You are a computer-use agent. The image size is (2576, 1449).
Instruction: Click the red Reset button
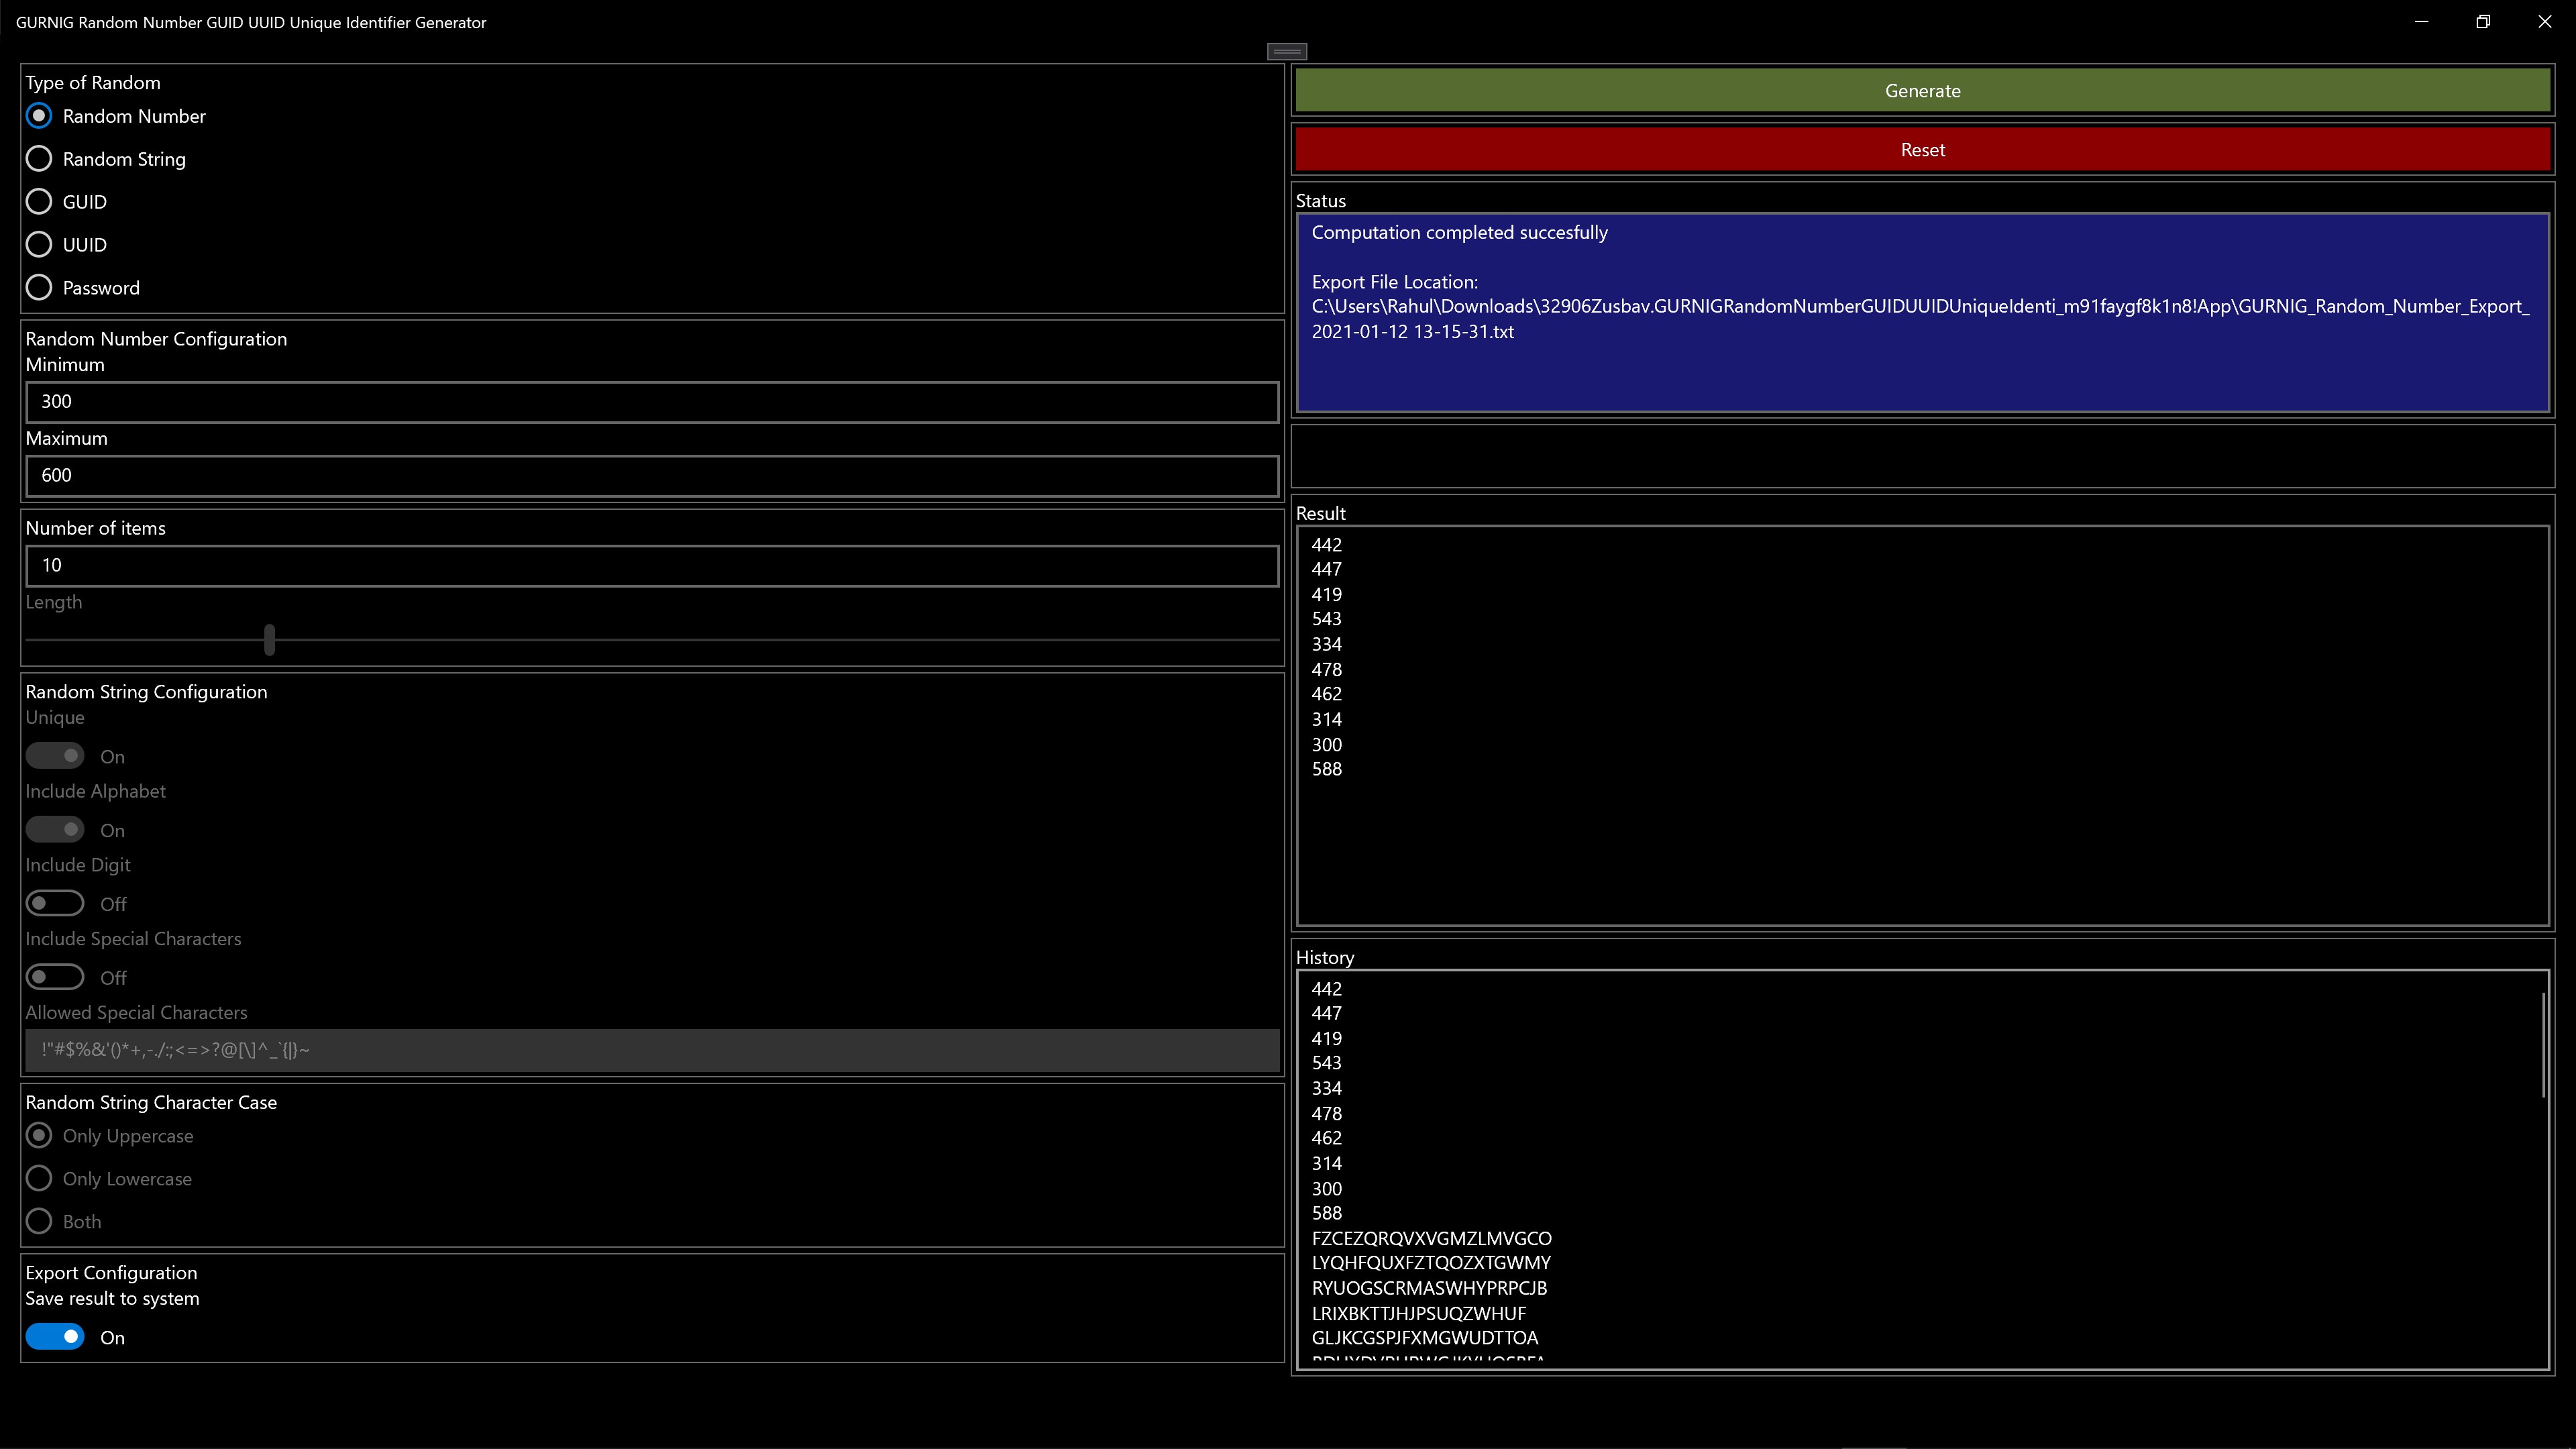(1921, 150)
